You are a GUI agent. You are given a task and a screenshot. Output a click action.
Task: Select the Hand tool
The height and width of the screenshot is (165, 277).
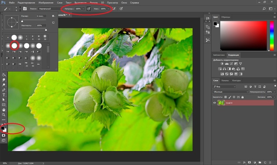pyautogui.click(x=4, y=110)
